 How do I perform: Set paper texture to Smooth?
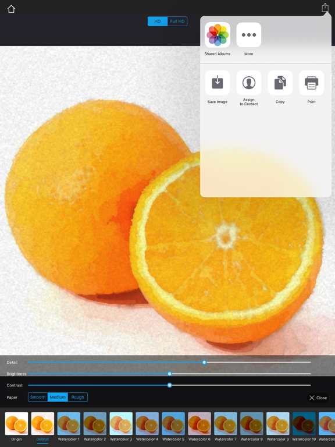click(38, 397)
